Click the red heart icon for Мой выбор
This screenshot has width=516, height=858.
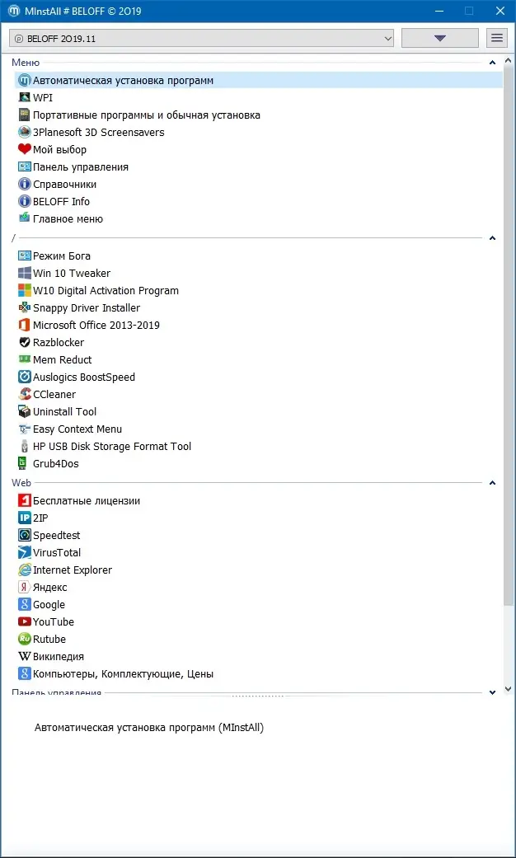pyautogui.click(x=24, y=149)
